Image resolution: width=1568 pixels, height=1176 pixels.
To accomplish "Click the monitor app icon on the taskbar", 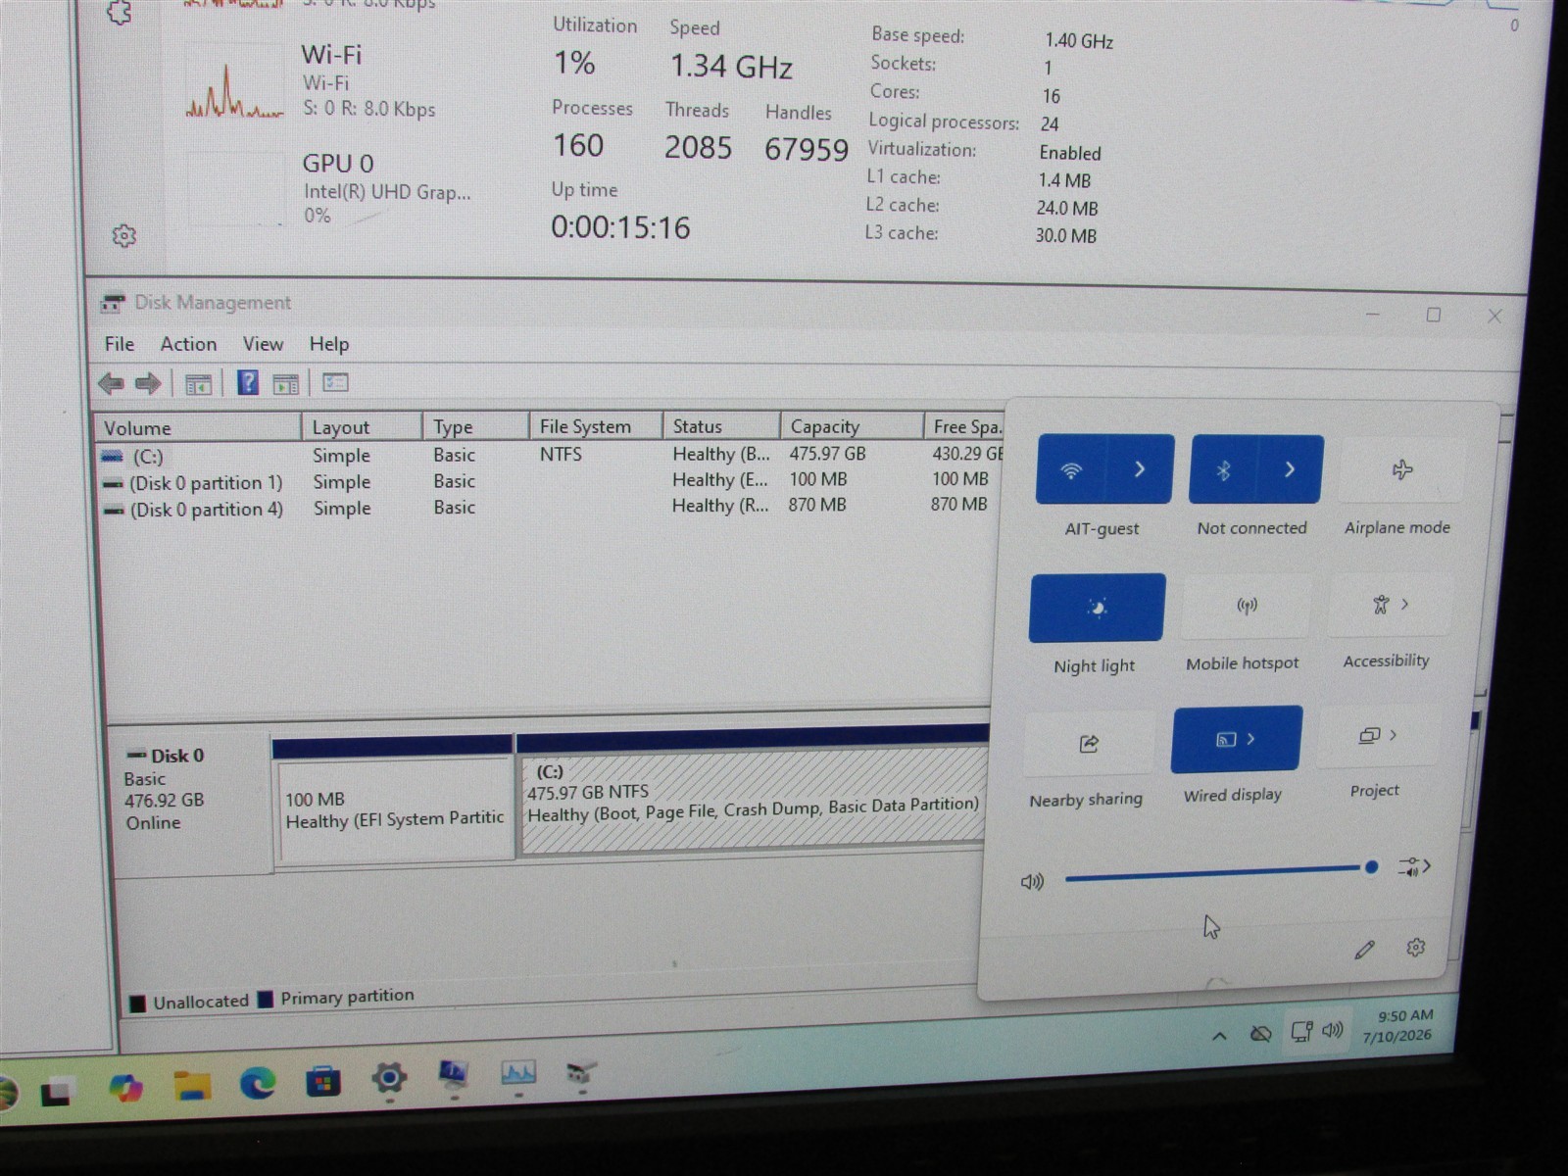I will pos(453,1075).
